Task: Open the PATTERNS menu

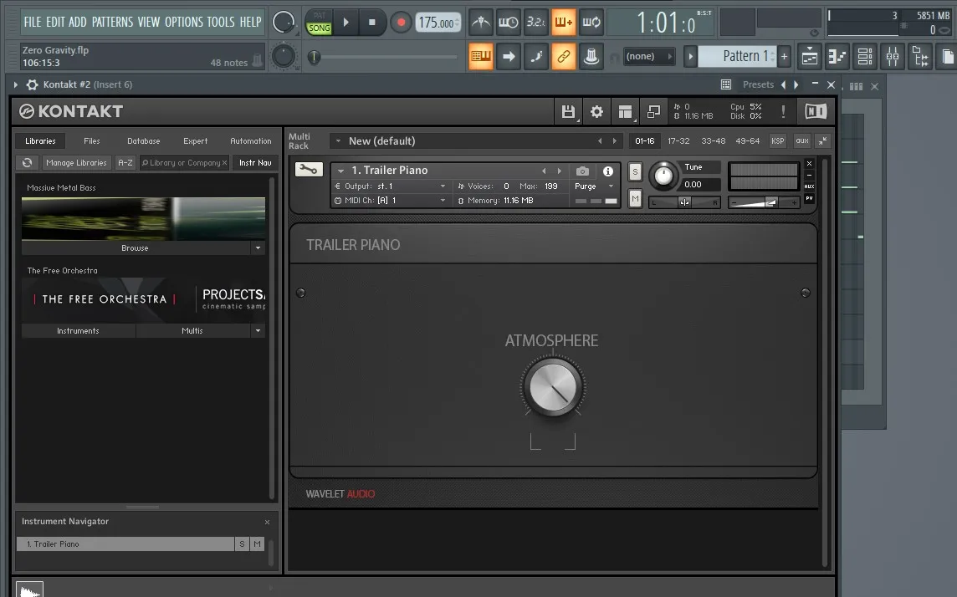Action: [112, 22]
